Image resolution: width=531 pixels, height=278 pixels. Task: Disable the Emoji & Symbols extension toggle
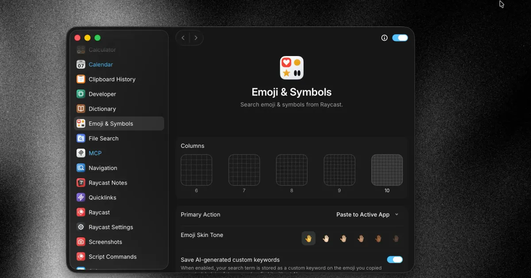coord(400,38)
